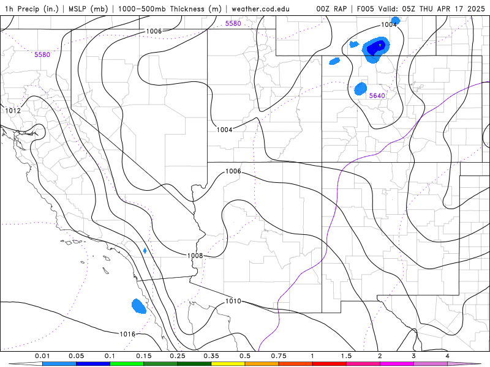Open the weather.cod.edu source text
490x367 pixels.
click(260, 9)
